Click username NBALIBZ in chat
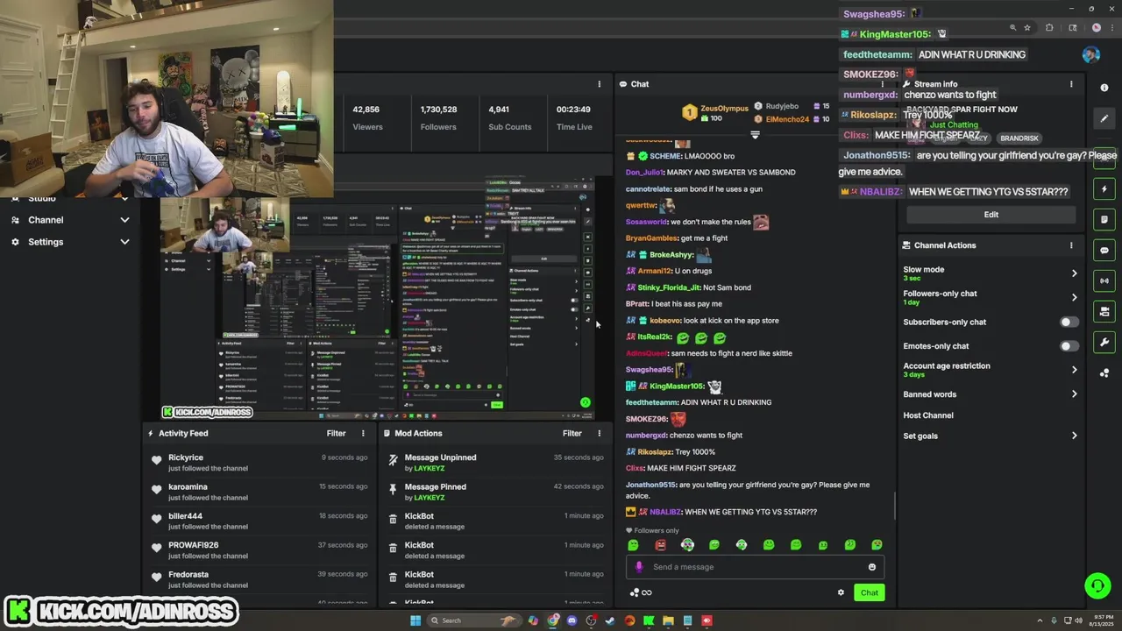The height and width of the screenshot is (631, 1122). tap(665, 512)
